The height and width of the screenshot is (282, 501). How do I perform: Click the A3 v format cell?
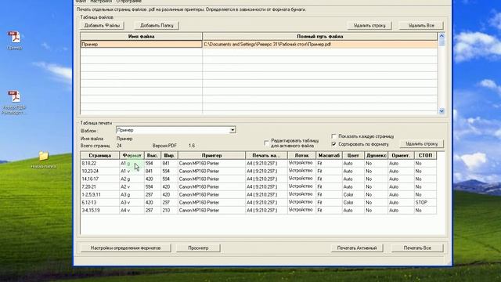(132, 202)
